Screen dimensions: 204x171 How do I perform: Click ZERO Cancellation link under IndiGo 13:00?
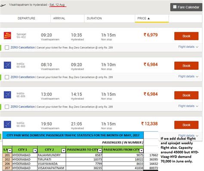(23, 106)
